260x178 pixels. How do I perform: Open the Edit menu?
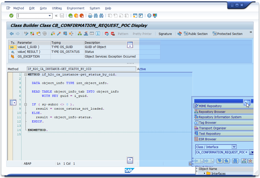32,8
